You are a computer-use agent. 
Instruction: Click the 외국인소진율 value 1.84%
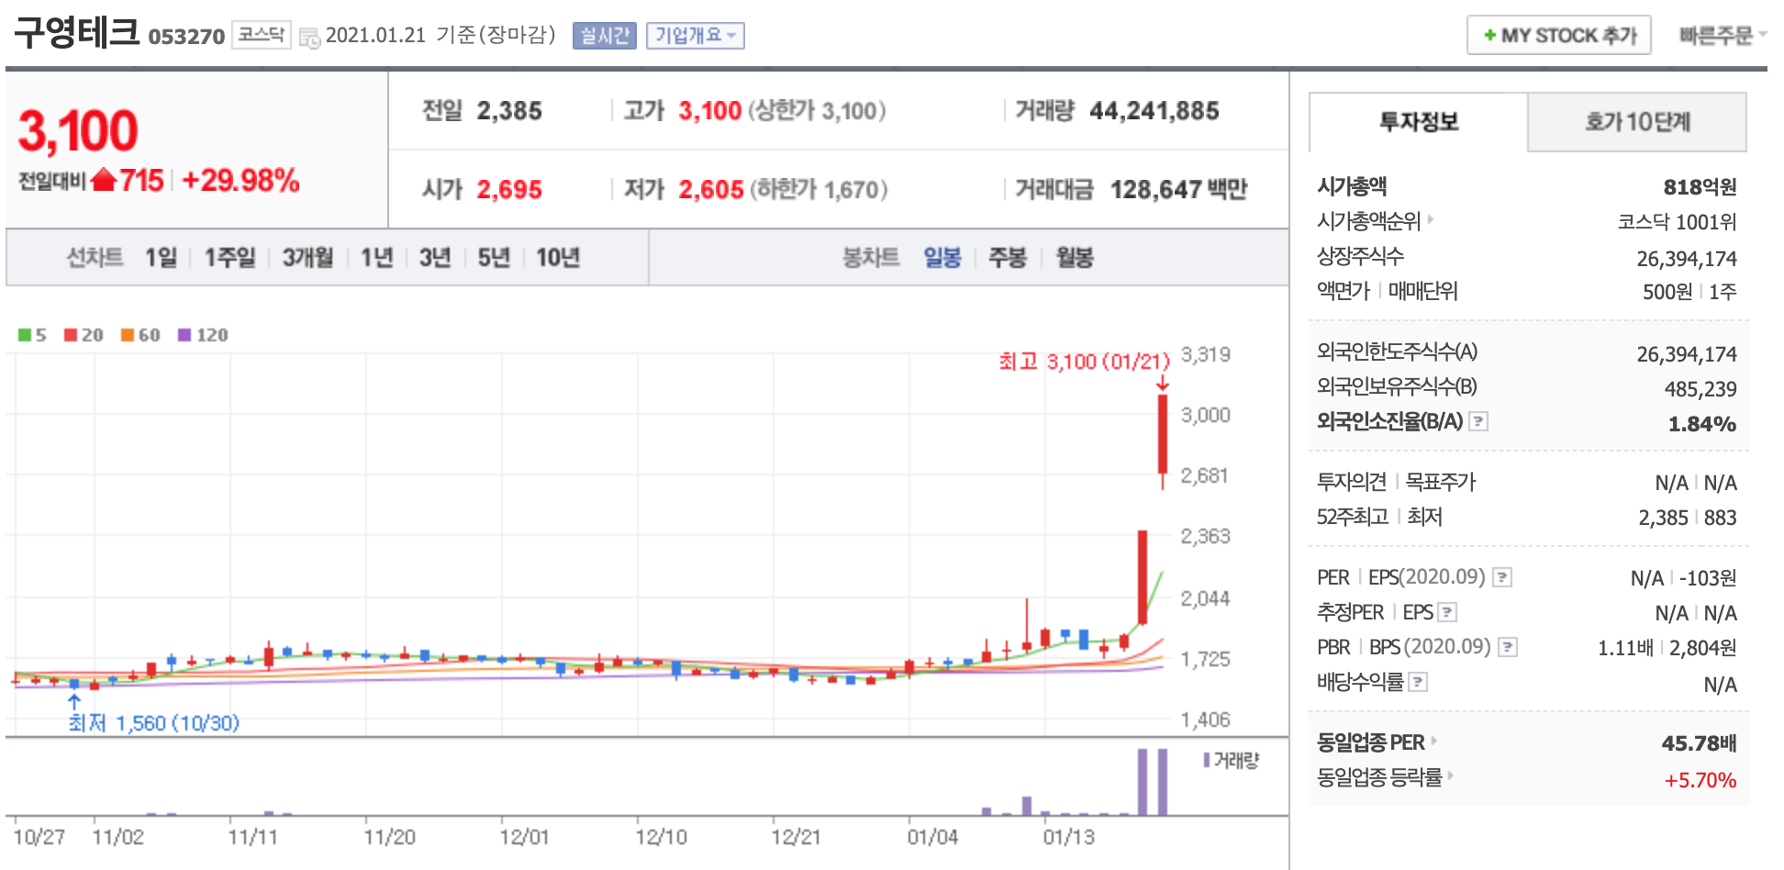1702,424
